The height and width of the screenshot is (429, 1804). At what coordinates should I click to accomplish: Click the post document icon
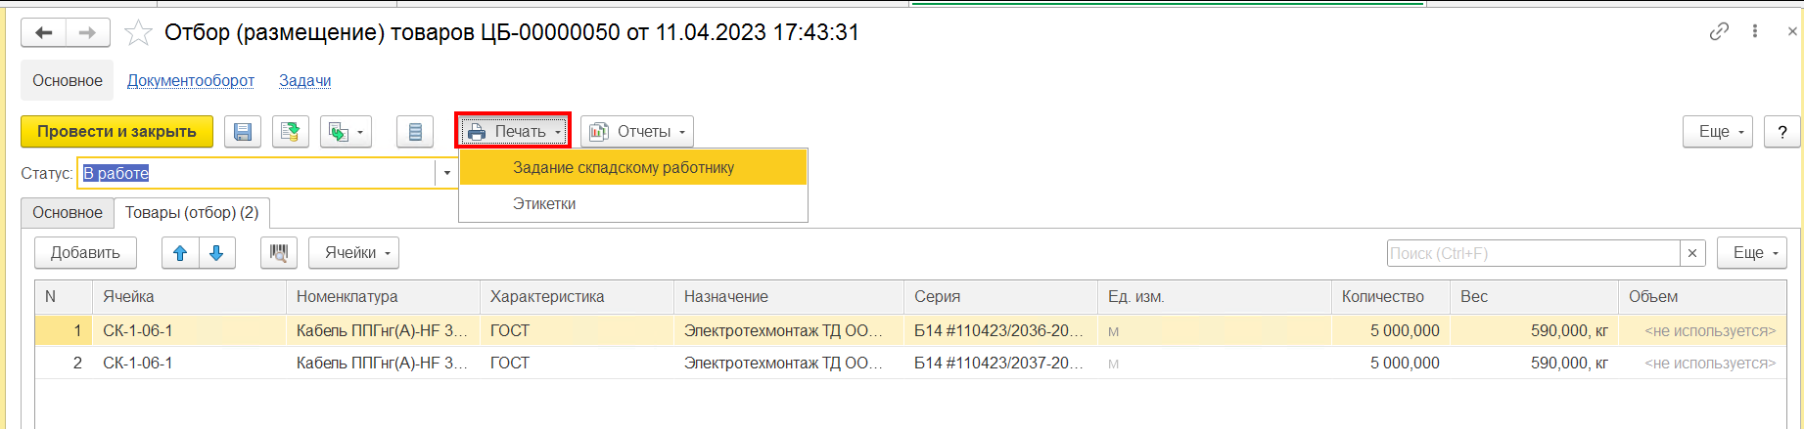290,132
